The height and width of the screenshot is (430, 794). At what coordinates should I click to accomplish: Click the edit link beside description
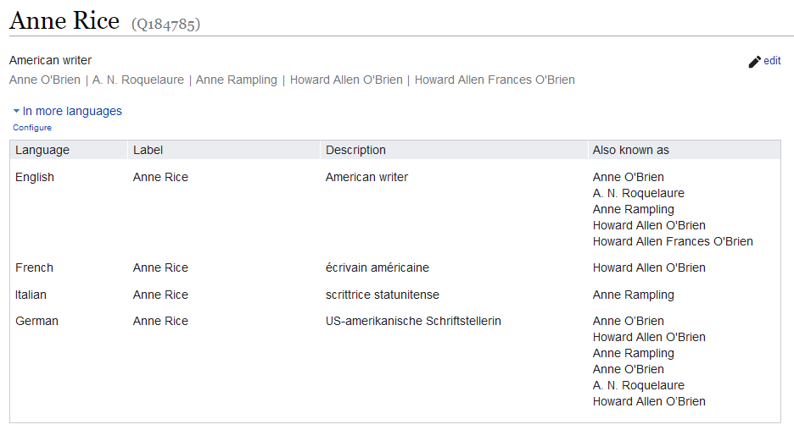pos(772,61)
